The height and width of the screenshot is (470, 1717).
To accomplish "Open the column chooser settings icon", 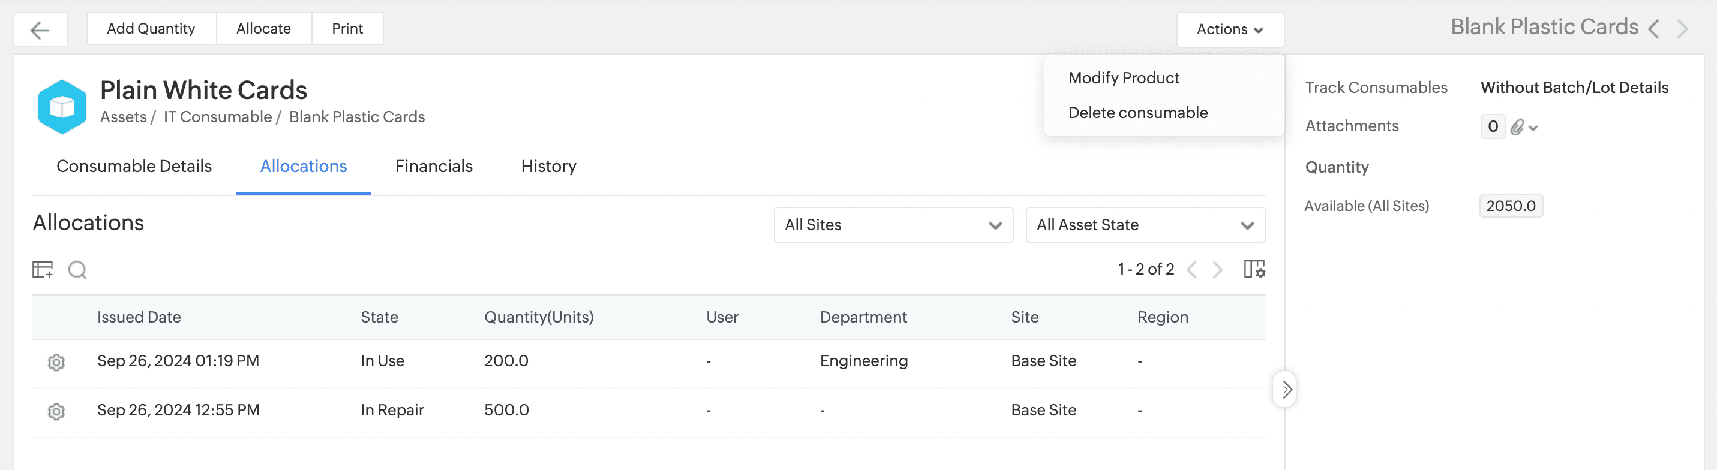I will [1254, 270].
